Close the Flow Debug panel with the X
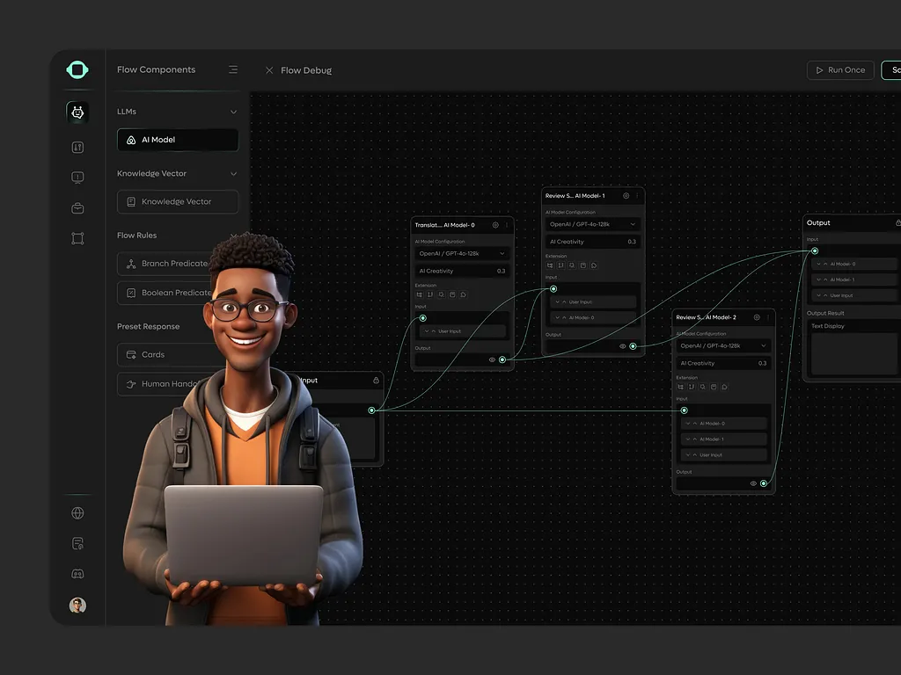 pyautogui.click(x=269, y=70)
